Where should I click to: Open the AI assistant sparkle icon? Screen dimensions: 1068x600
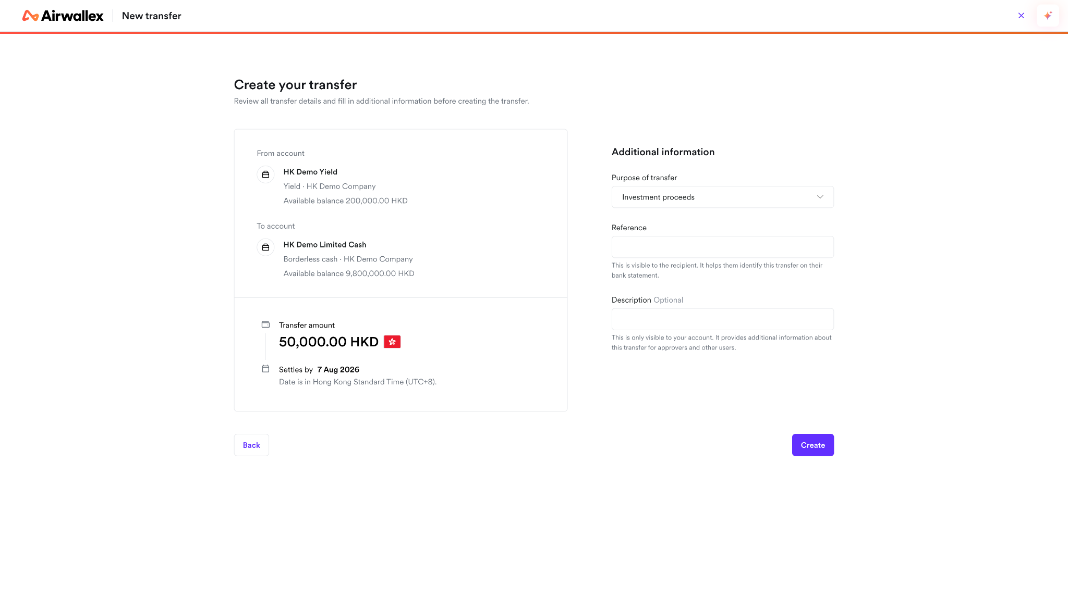click(x=1048, y=16)
